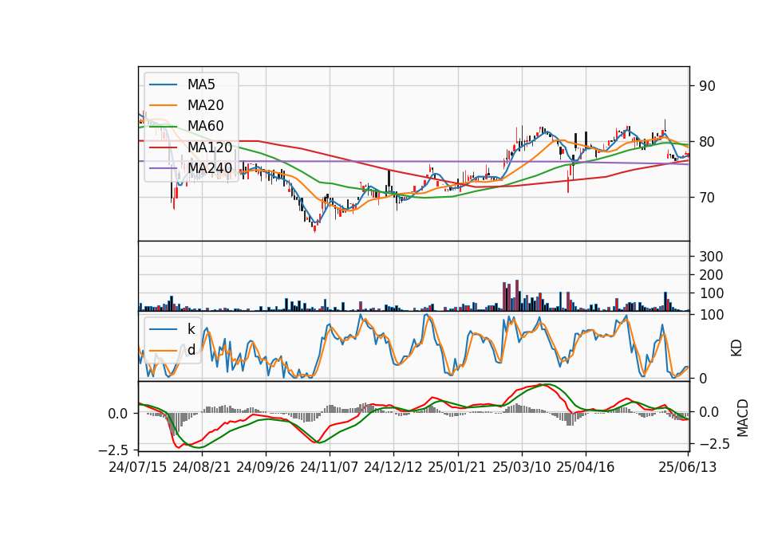Viewport: 766px width, 550px height.
Task: Click the 25/06/13 date axis label
Action: pyautogui.click(x=688, y=467)
